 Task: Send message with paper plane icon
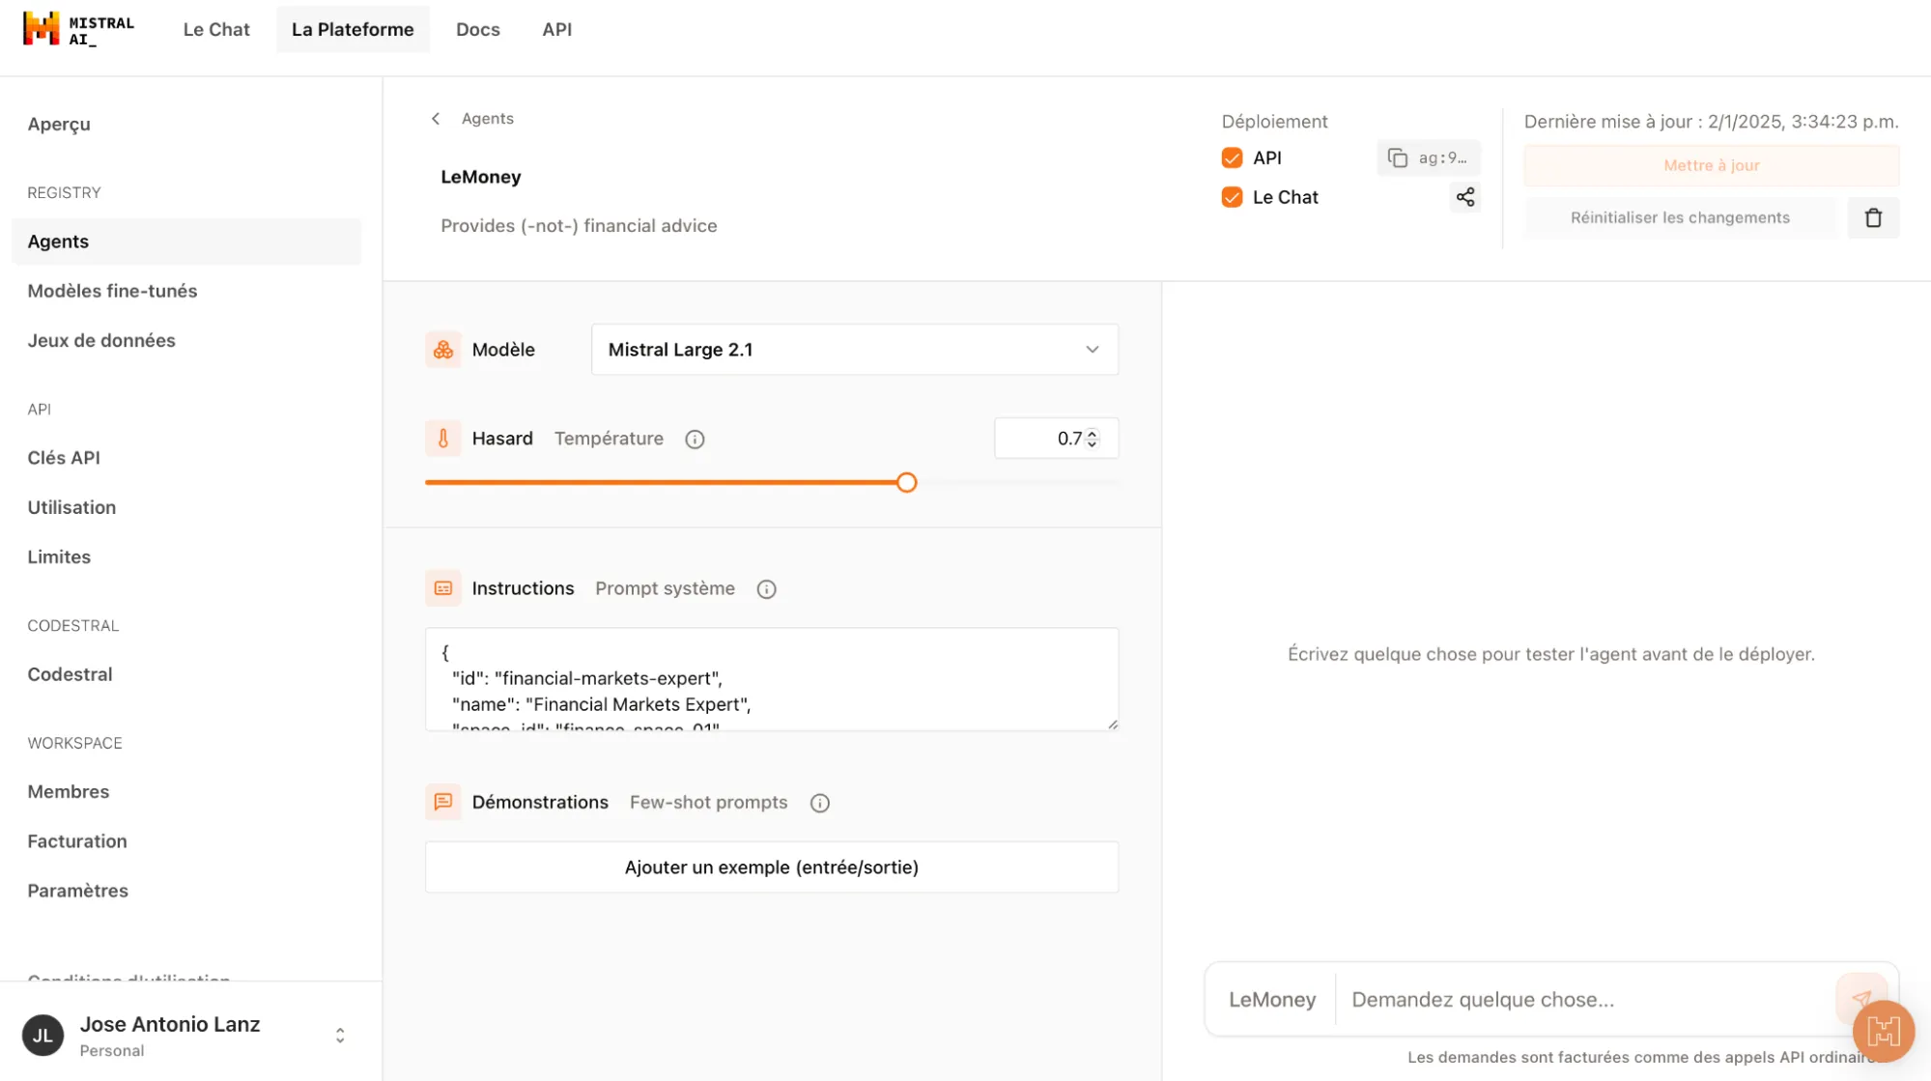1860,998
